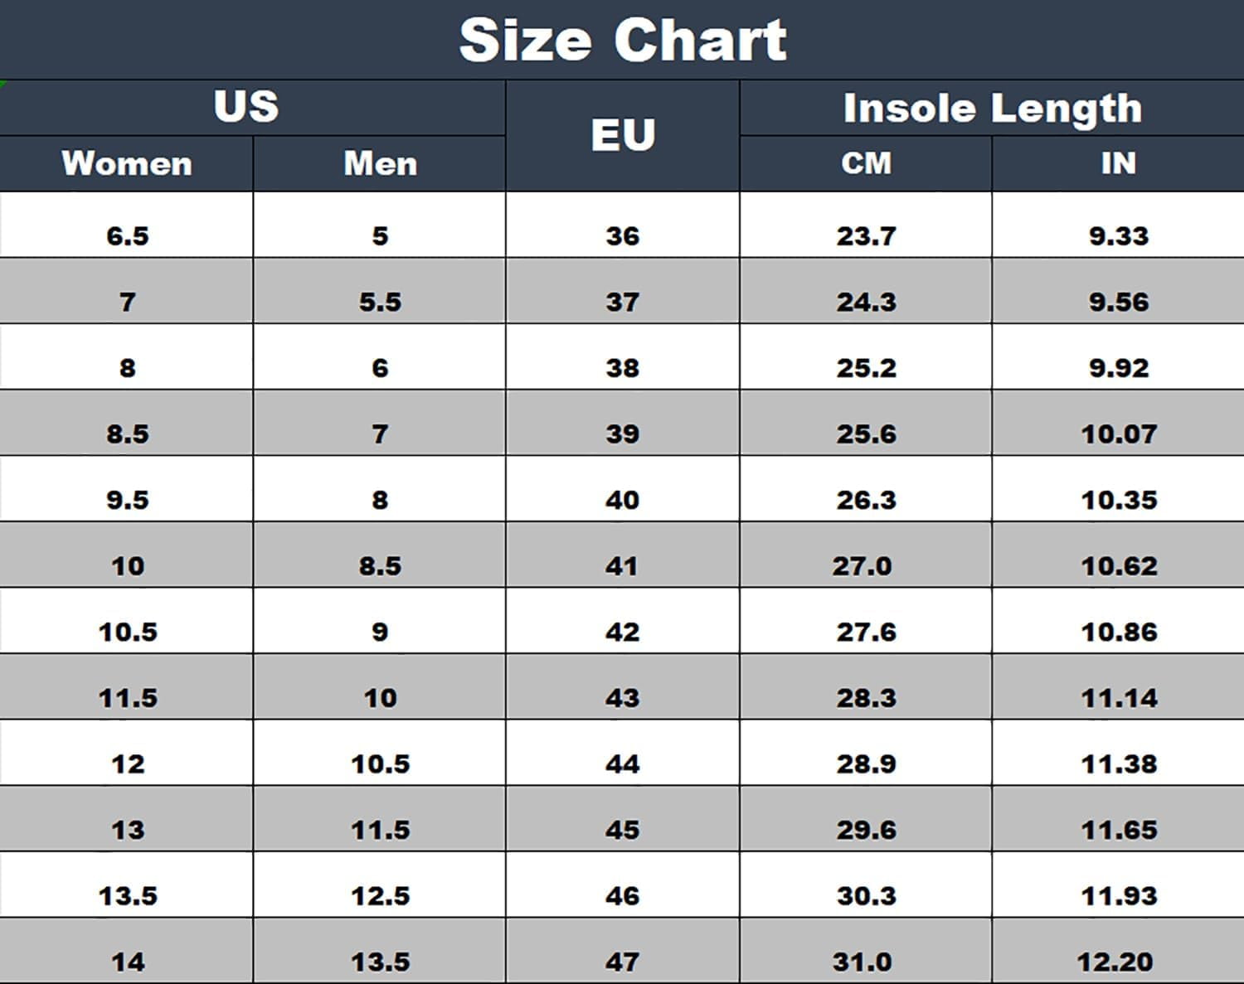This screenshot has height=984, width=1244.
Task: Select the US column header
Action: [246, 107]
